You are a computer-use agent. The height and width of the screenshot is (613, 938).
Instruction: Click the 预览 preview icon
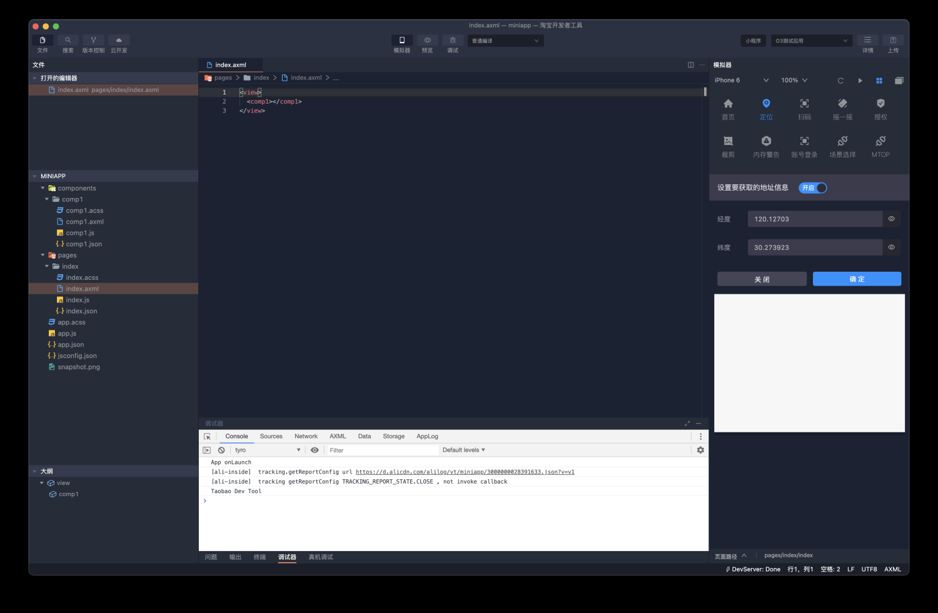click(428, 40)
